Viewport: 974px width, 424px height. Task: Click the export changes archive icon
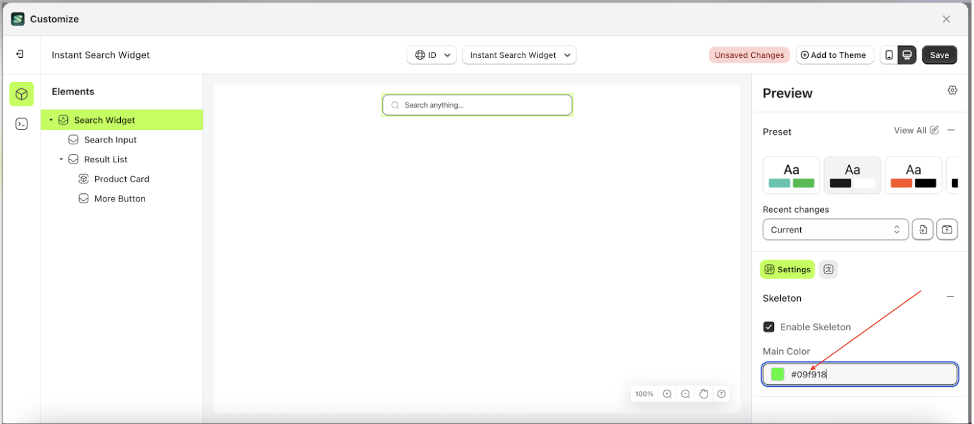coord(947,229)
